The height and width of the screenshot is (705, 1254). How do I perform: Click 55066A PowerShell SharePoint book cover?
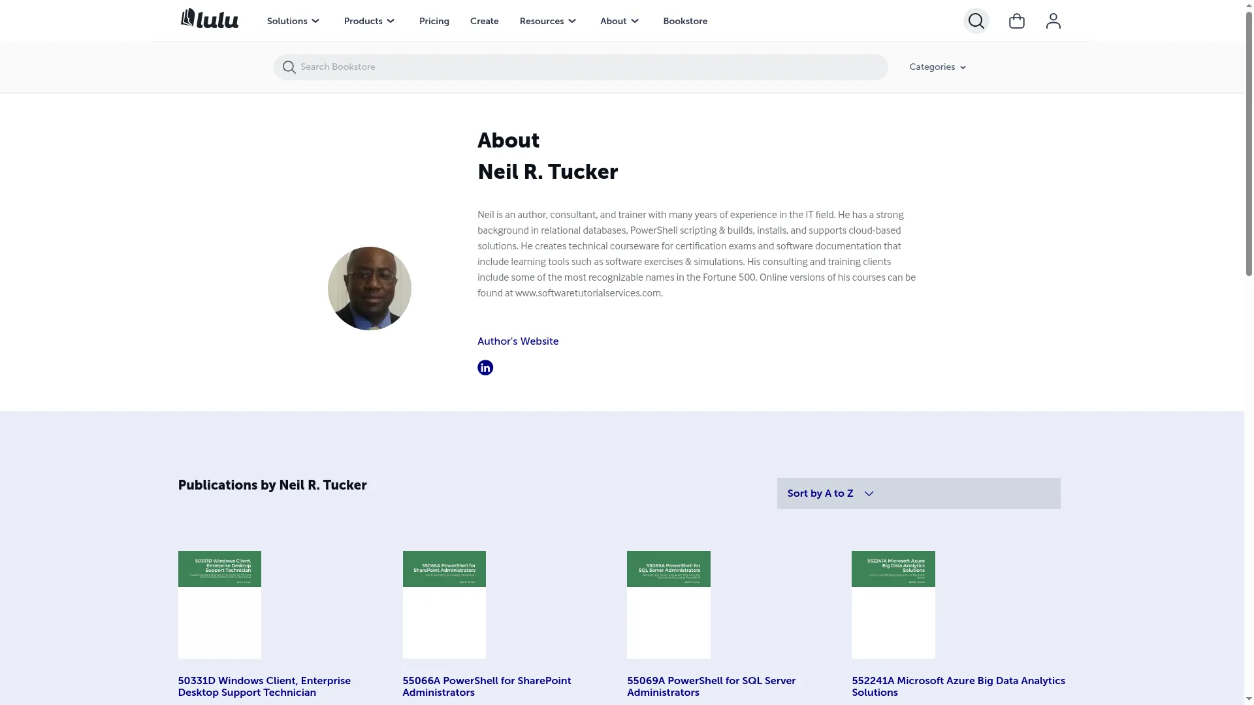(x=444, y=604)
